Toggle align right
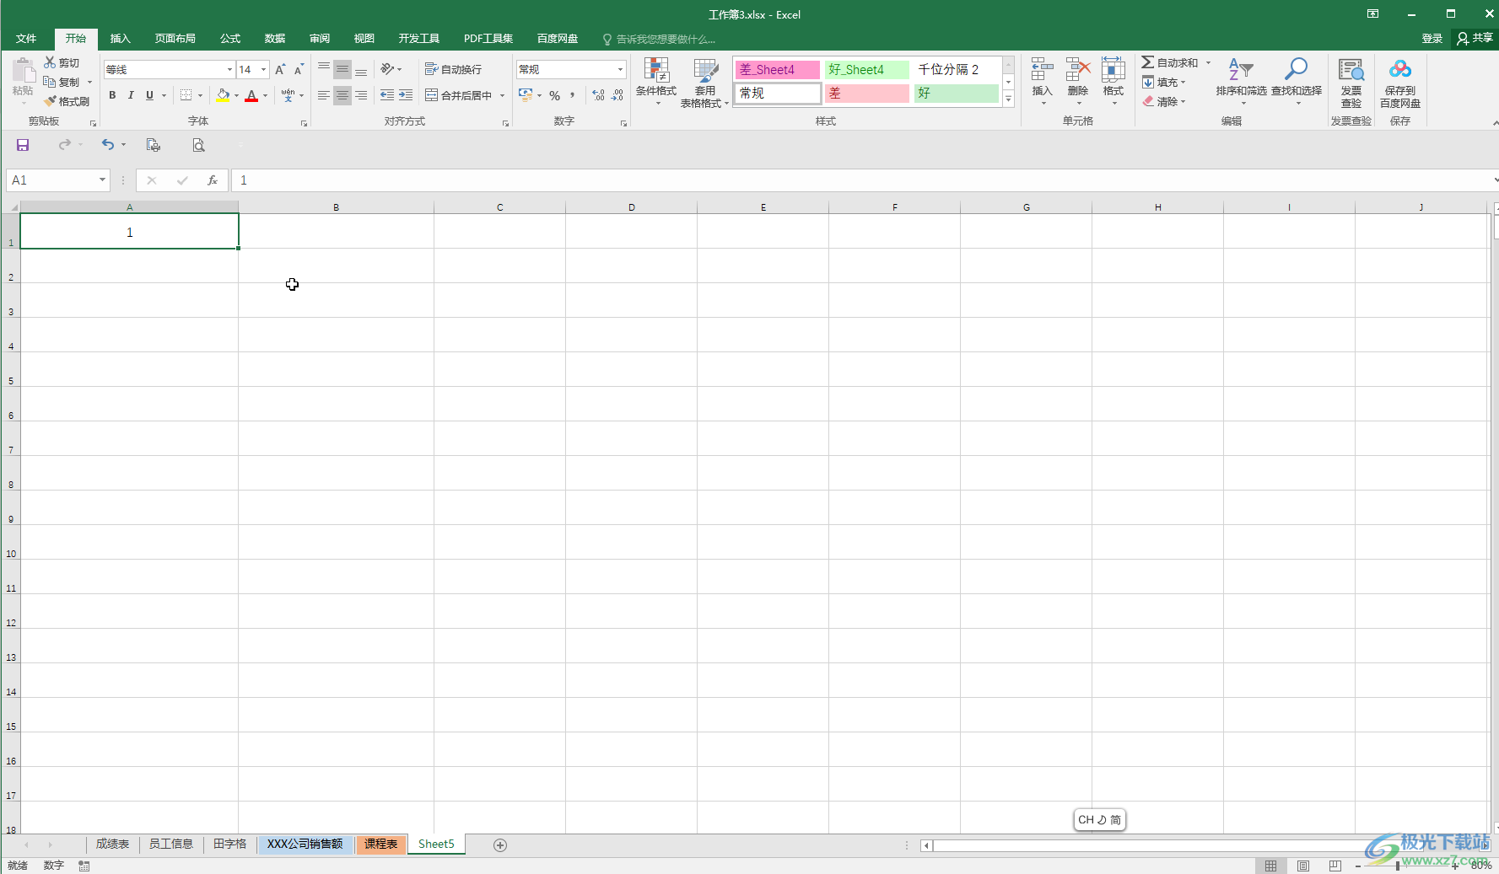The image size is (1499, 874). pyautogui.click(x=361, y=95)
